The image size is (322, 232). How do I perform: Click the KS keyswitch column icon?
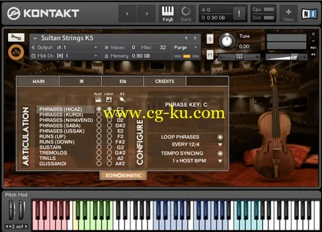(122, 100)
